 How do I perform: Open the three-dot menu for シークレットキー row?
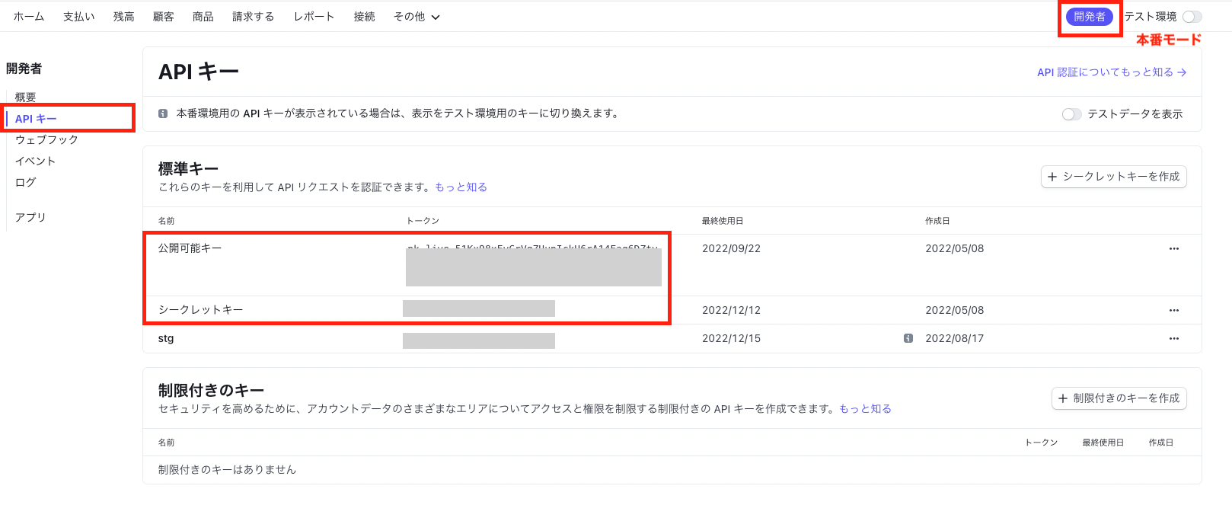pos(1173,311)
